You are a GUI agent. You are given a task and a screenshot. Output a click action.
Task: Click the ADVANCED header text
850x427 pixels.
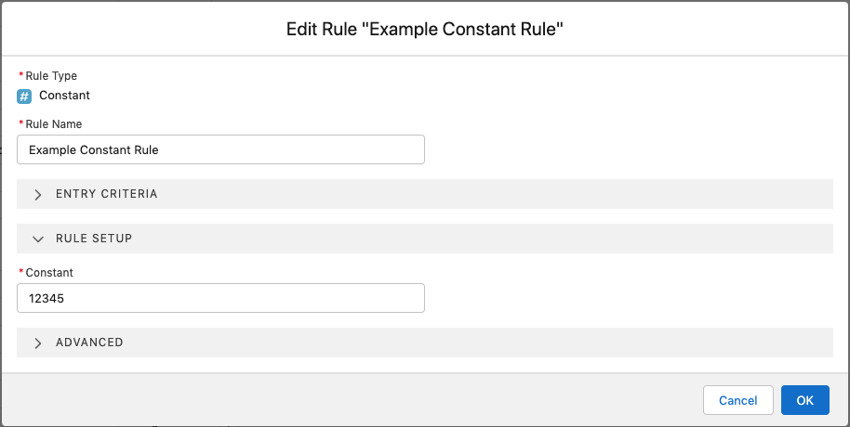(89, 343)
